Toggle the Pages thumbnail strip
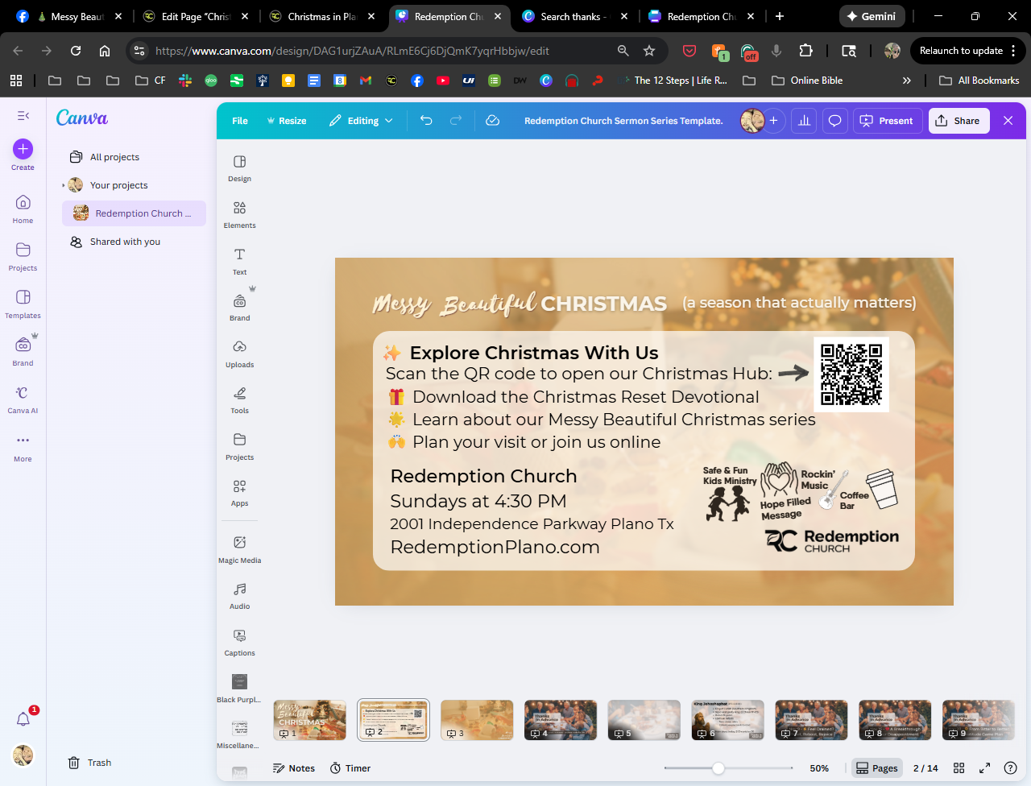 [x=876, y=768]
